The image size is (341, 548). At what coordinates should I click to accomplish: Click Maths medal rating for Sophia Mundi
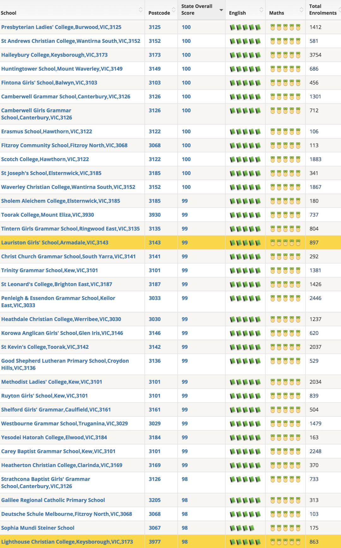[285, 528]
